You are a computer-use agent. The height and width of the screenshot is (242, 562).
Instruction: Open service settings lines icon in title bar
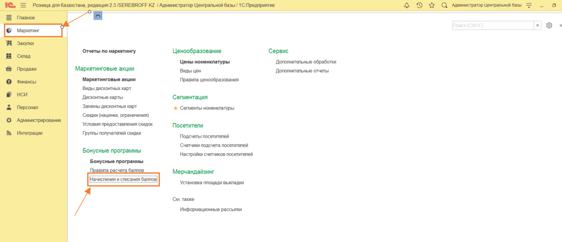pyautogui.click(x=529, y=5)
